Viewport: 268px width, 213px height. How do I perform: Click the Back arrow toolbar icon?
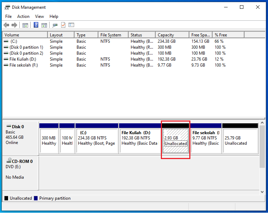[6, 25]
